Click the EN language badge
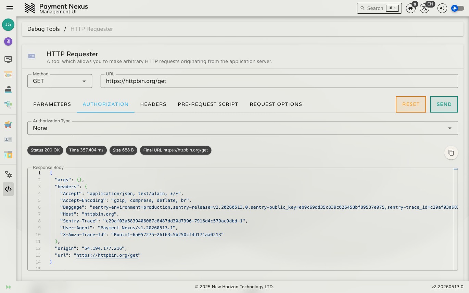Viewport: 469px width, 293px height. tap(430, 4)
